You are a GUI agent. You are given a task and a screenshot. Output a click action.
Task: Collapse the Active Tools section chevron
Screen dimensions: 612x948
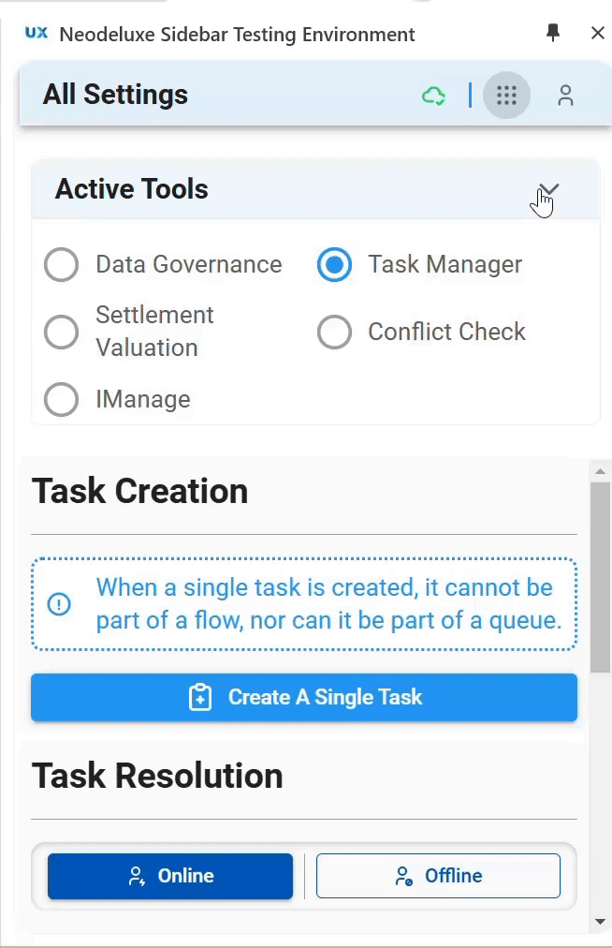click(548, 189)
